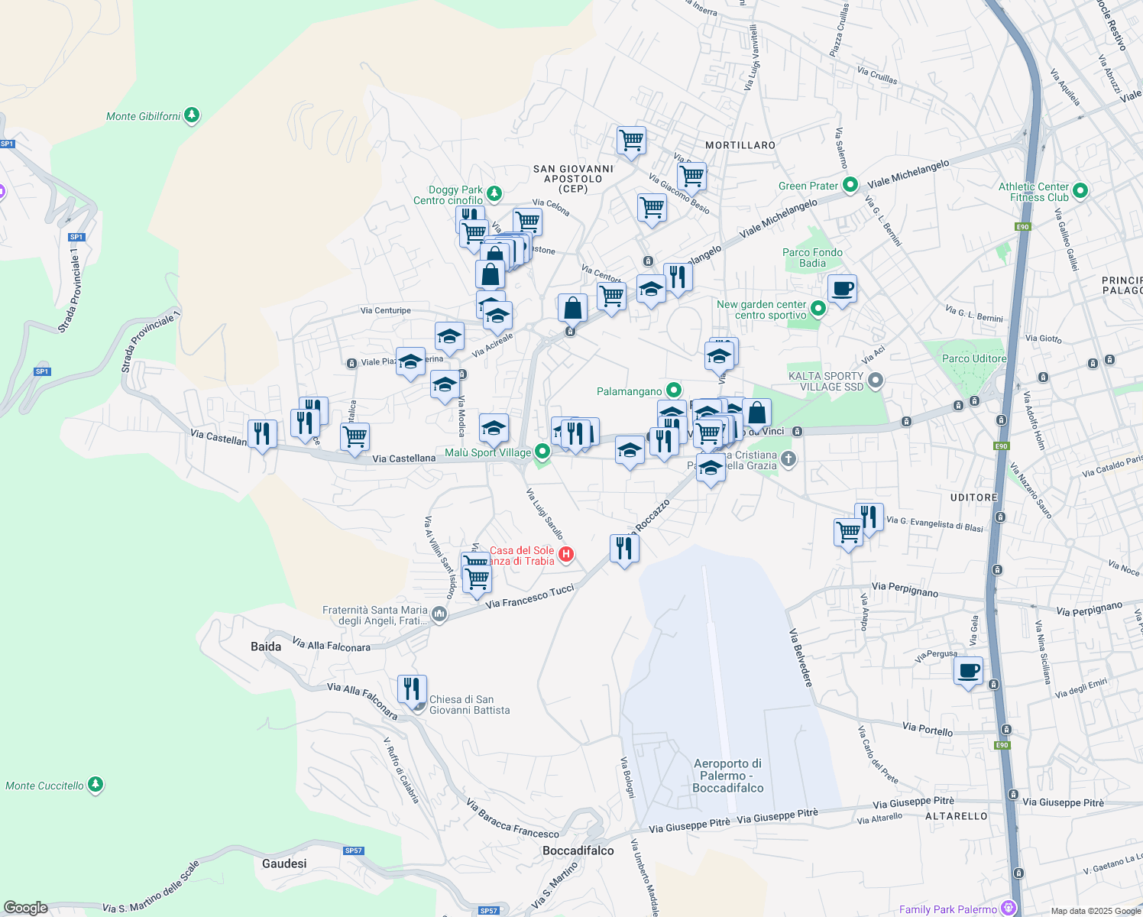1143x917 pixels.
Task: Click the restaurant marker on Viale Michelangelo
Action: coord(677,275)
